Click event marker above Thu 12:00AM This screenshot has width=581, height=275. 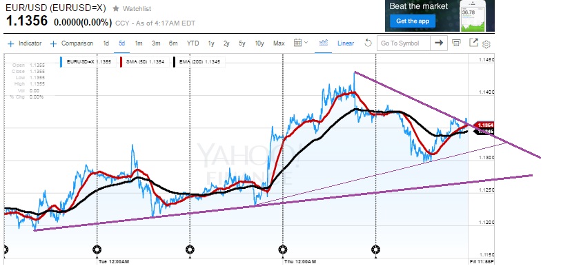coord(283,249)
